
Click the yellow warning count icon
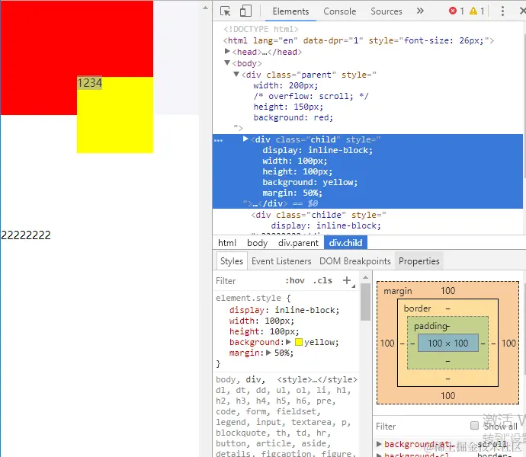473,11
